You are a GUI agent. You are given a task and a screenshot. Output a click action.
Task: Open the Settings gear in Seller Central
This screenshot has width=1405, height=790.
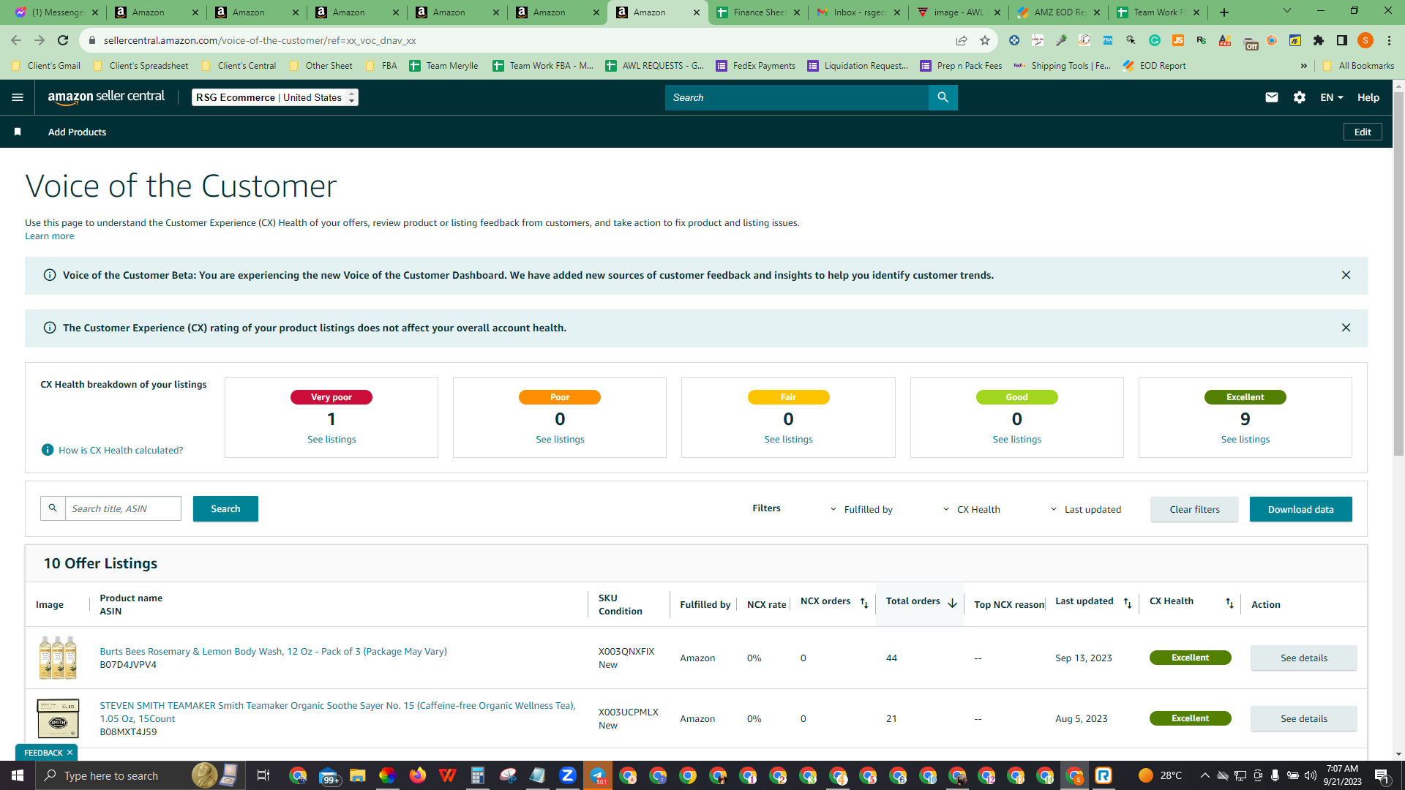pos(1300,97)
